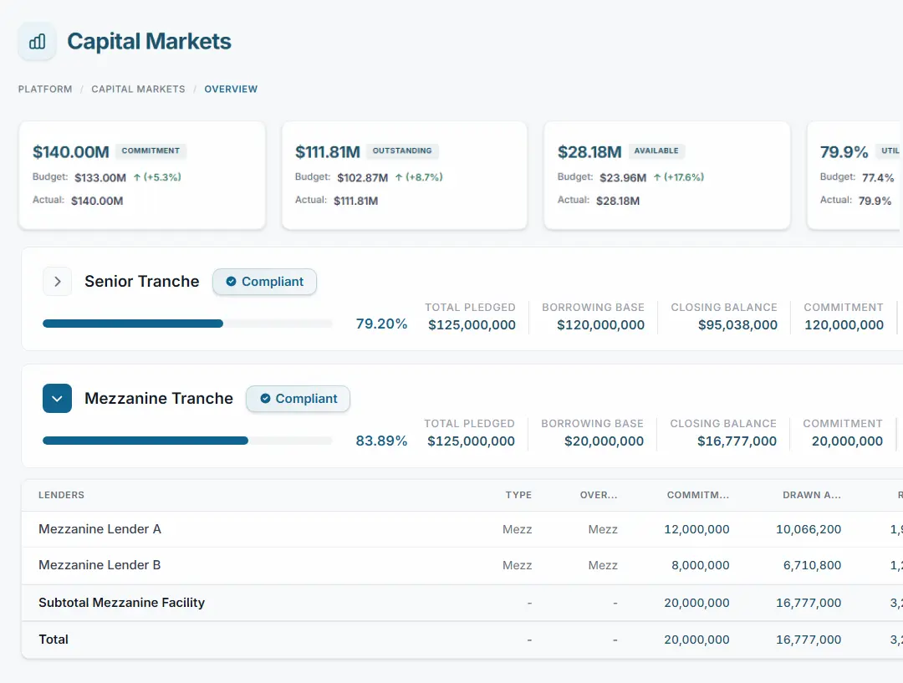The width and height of the screenshot is (903, 683).
Task: Open the $140.00M Commitment card
Action: coord(142,175)
